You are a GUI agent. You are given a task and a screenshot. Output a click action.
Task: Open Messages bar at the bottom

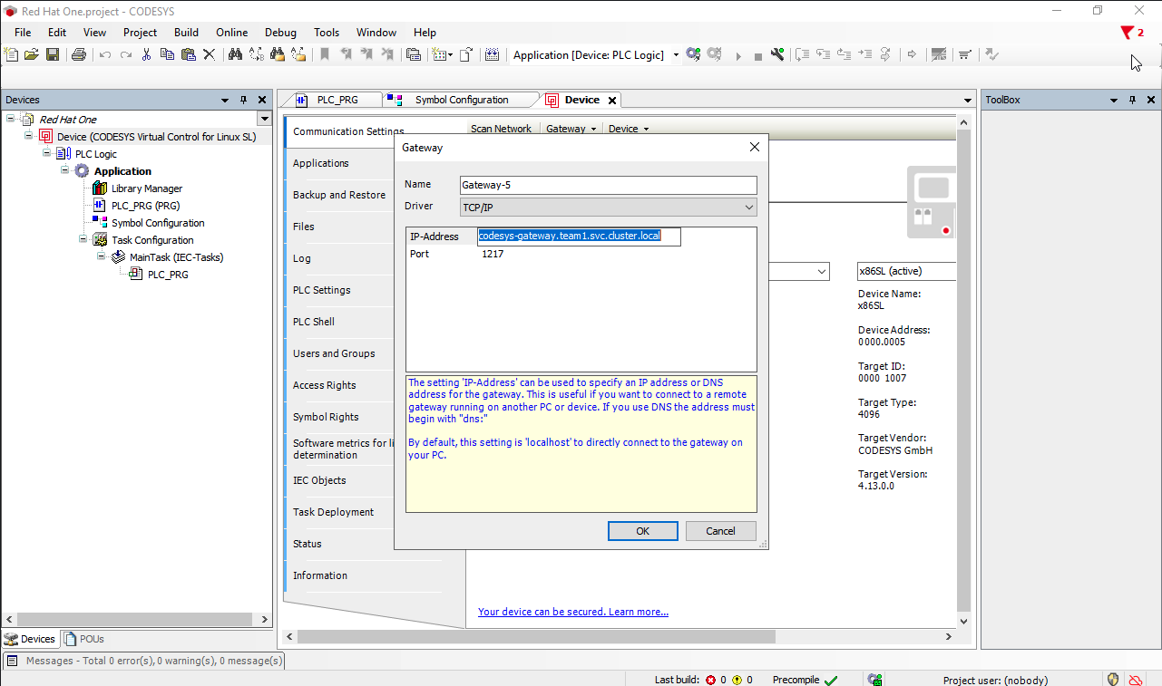(144, 661)
